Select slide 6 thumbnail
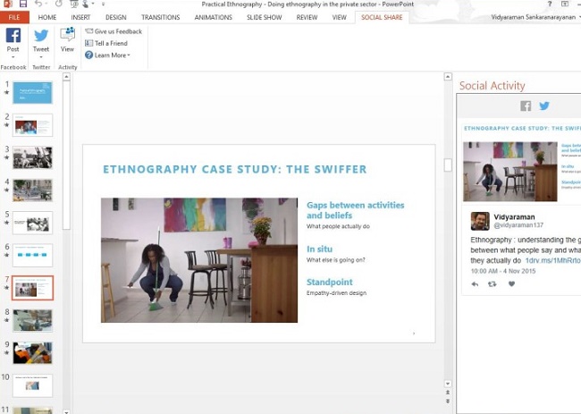The width and height of the screenshot is (581, 414). coord(32,256)
